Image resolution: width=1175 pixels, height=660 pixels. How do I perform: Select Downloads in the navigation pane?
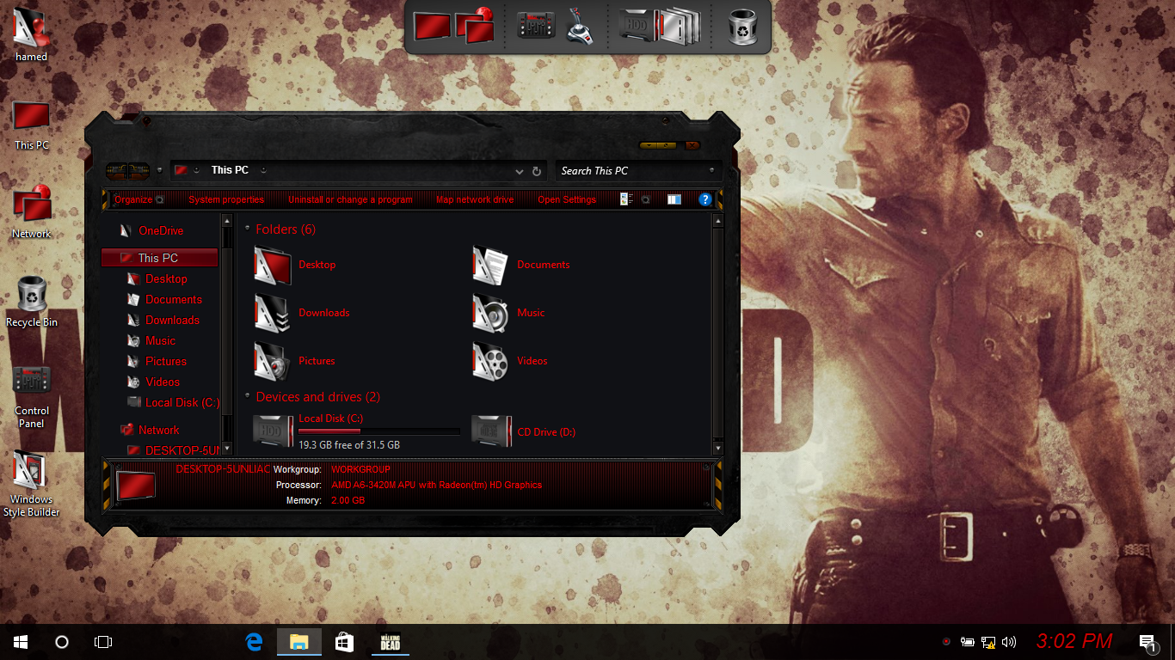pyautogui.click(x=172, y=320)
